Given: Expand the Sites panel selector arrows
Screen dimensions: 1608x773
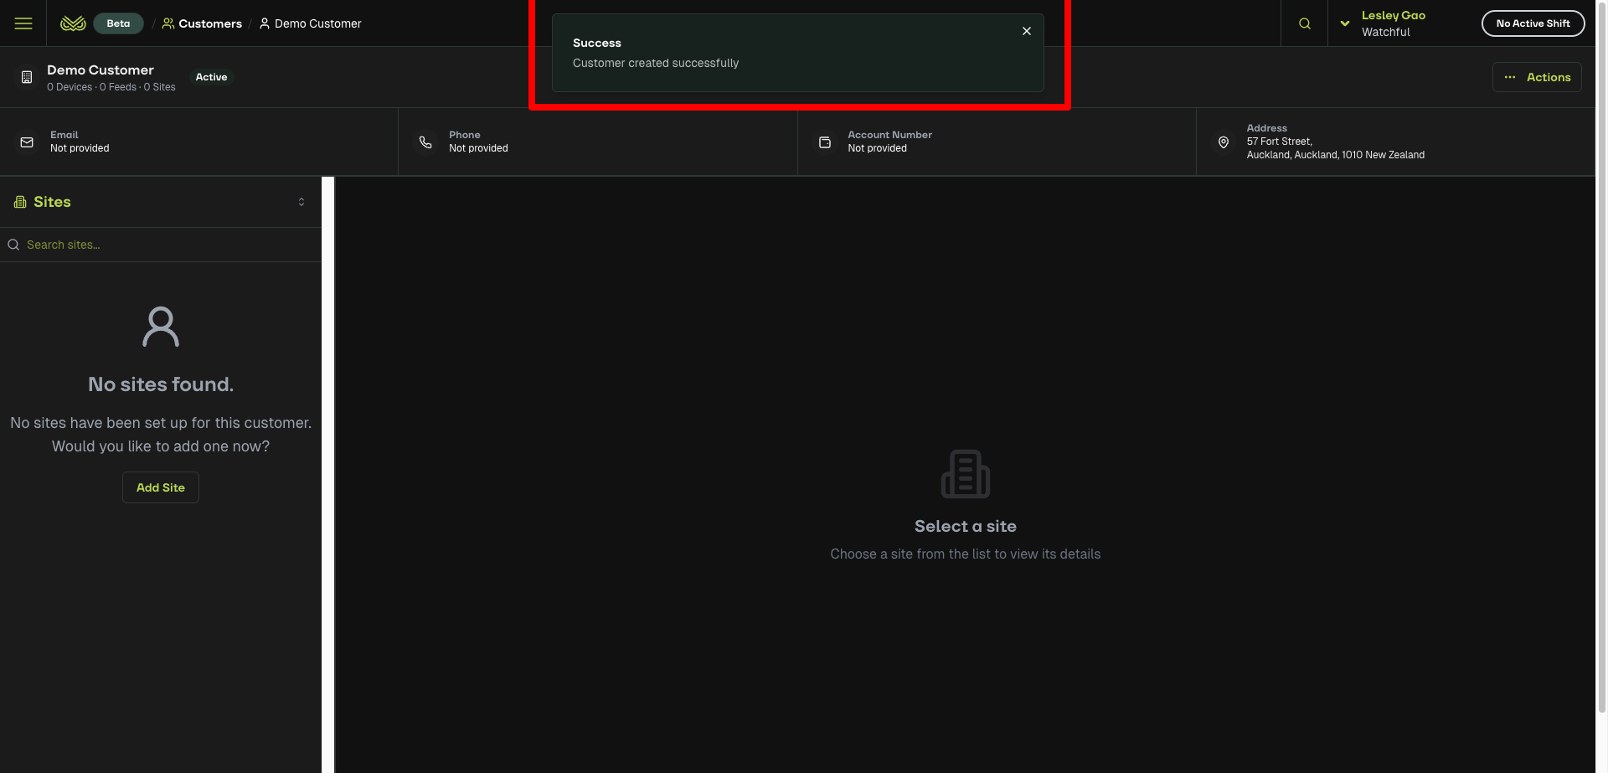Looking at the screenshot, I should [x=301, y=202].
